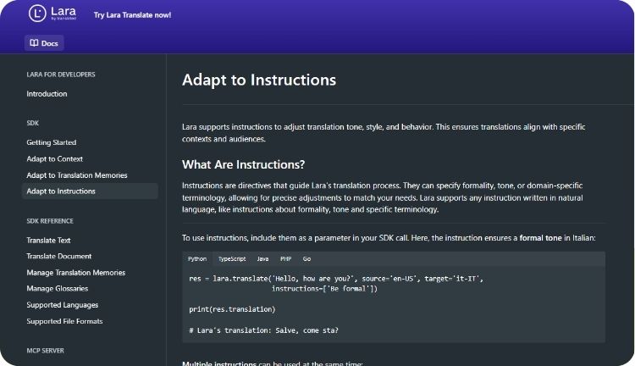Click the instructions=['Be formal'] code line
Viewport: 635px width, 366px height.
[x=324, y=289]
